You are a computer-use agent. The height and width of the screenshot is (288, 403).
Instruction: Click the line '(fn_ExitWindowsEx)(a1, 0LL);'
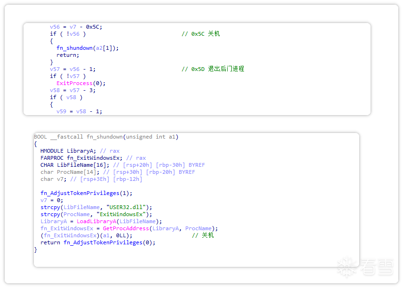click(86, 235)
